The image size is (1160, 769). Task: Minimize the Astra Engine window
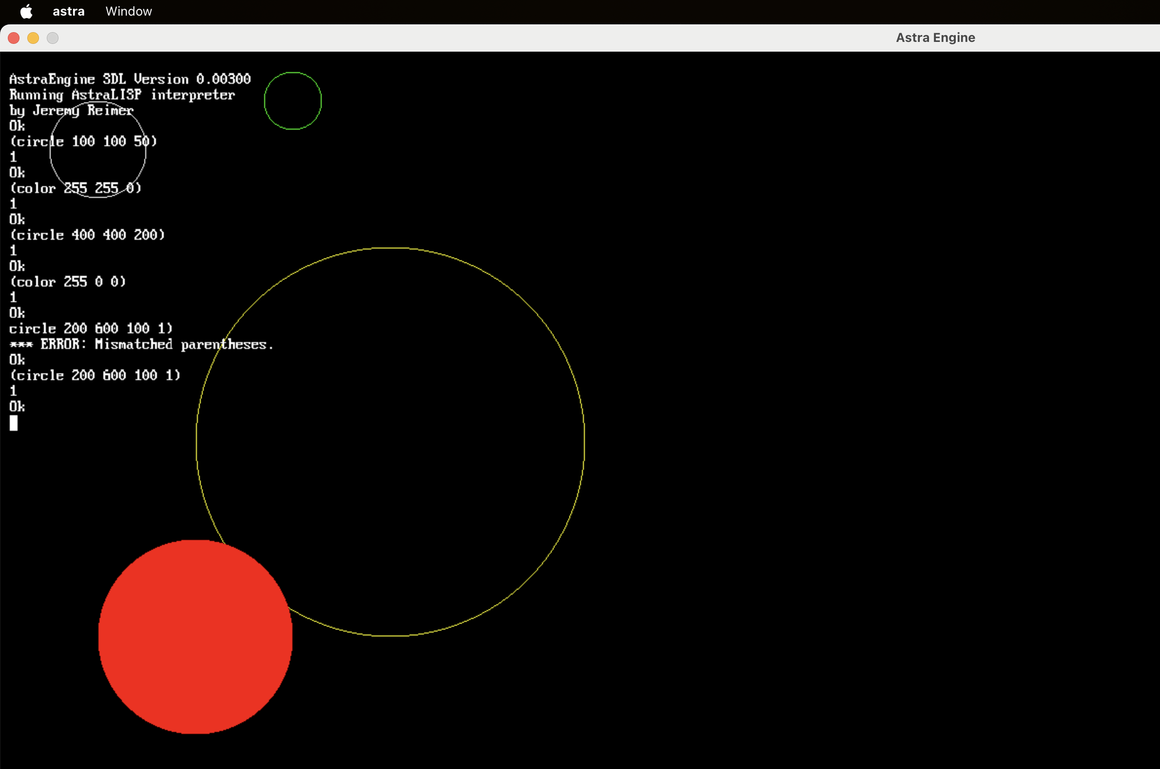click(33, 38)
